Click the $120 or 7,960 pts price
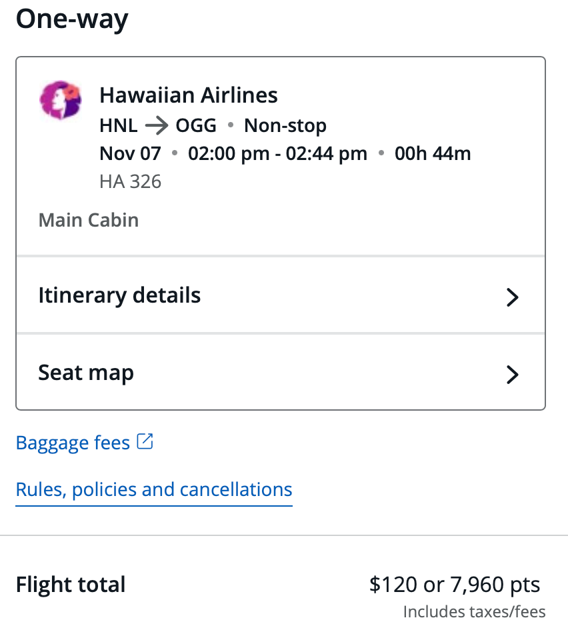The image size is (568, 636). pyautogui.click(x=455, y=585)
